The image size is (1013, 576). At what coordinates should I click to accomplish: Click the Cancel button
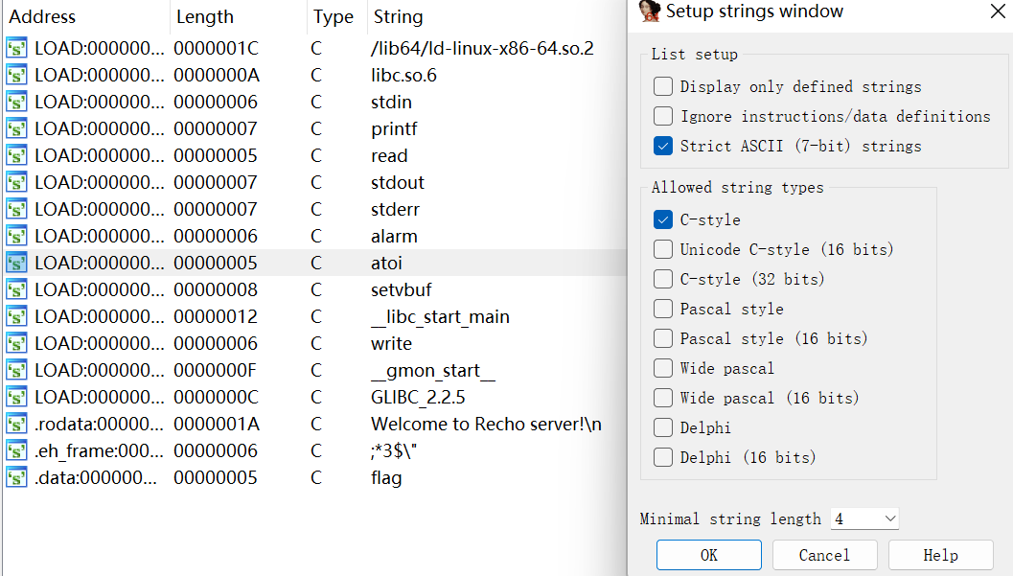click(824, 555)
